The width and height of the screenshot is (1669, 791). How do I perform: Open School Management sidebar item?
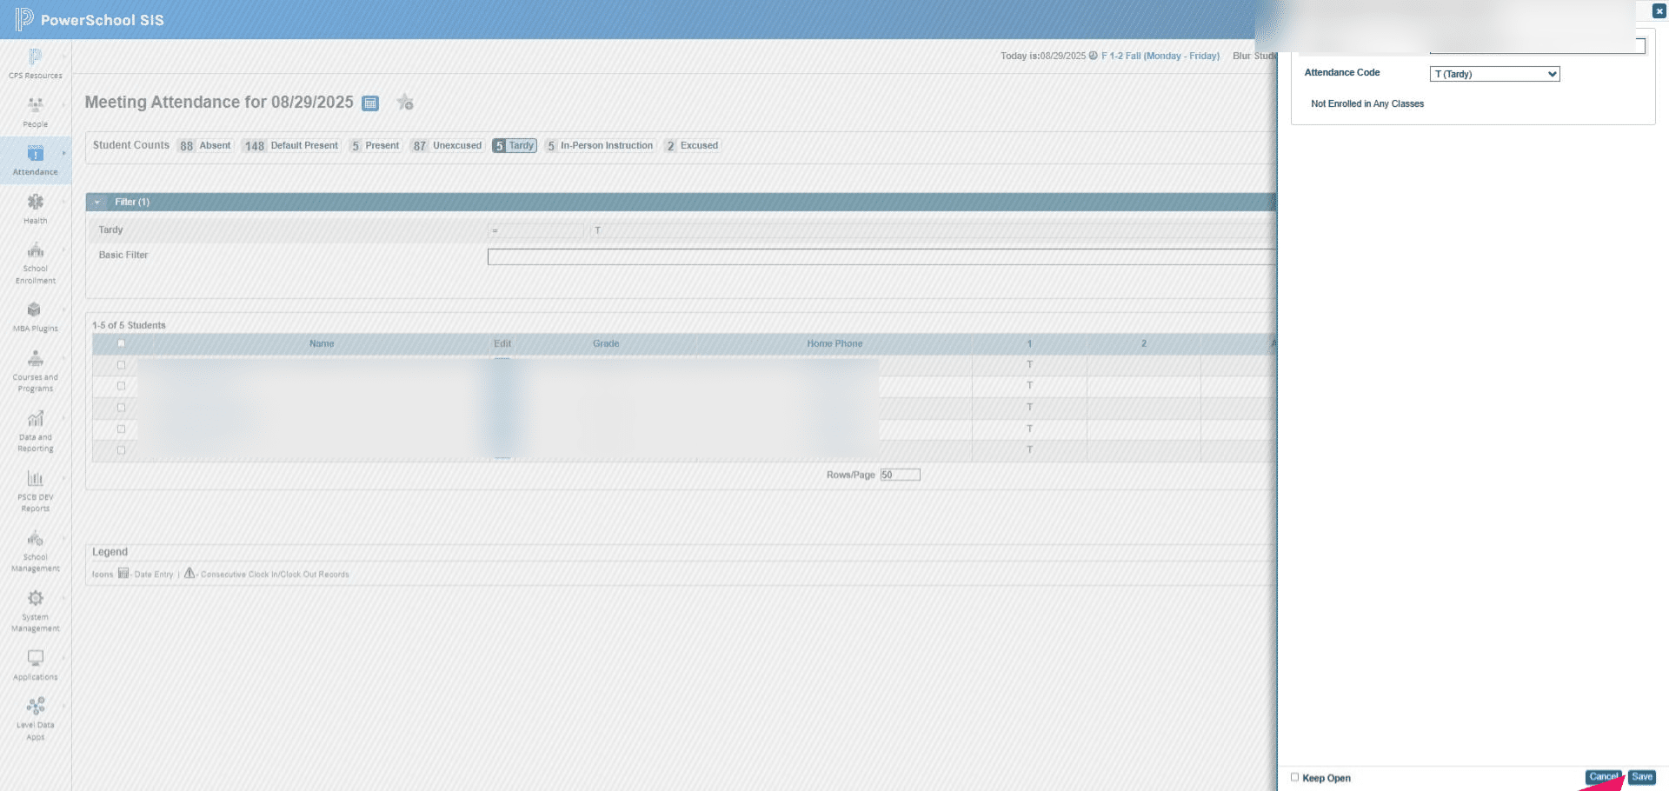[36, 551]
